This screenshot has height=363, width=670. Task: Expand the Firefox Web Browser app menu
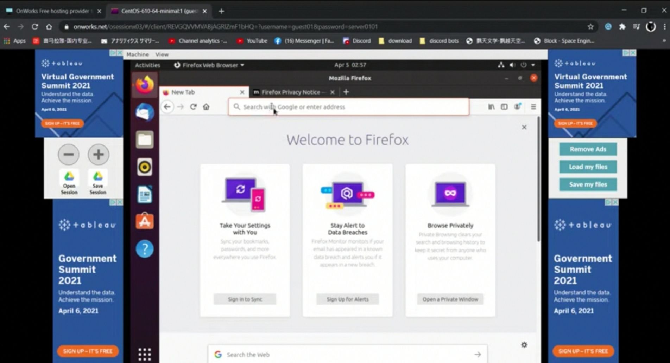[x=209, y=65]
